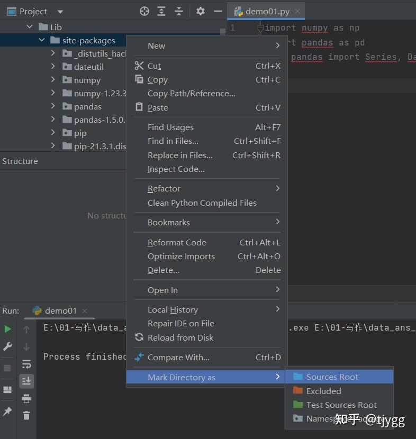Select Mark Directory as menu item

(206, 377)
